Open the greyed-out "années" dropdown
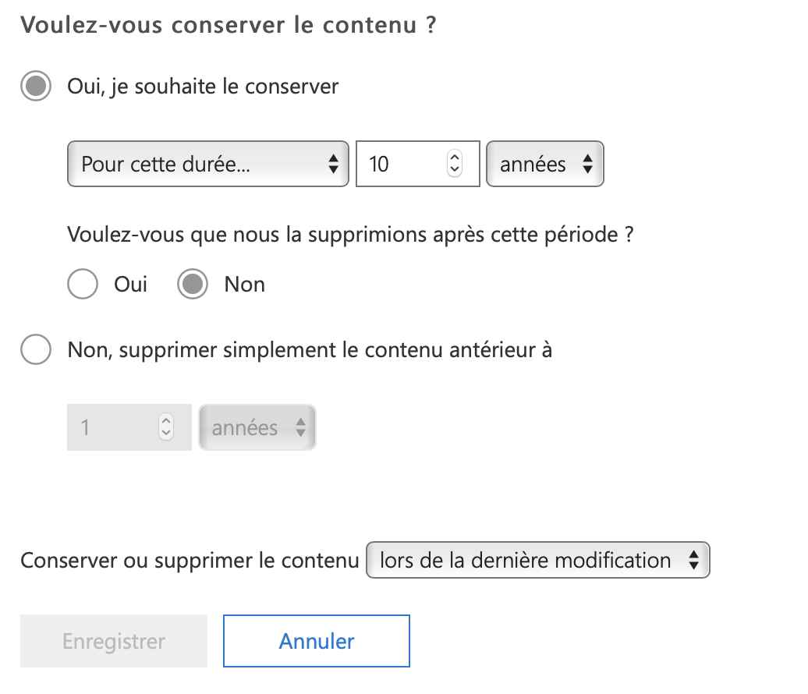The image size is (808, 694). [x=257, y=427]
